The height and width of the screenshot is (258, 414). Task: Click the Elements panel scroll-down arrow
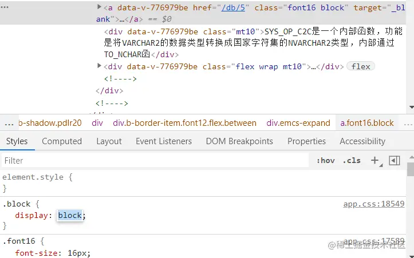[x=411, y=107]
